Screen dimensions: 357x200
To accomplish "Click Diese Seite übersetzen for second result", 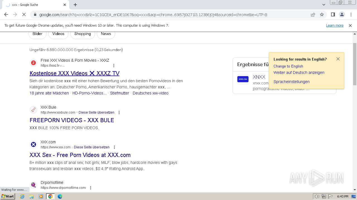I will tap(97, 112).
